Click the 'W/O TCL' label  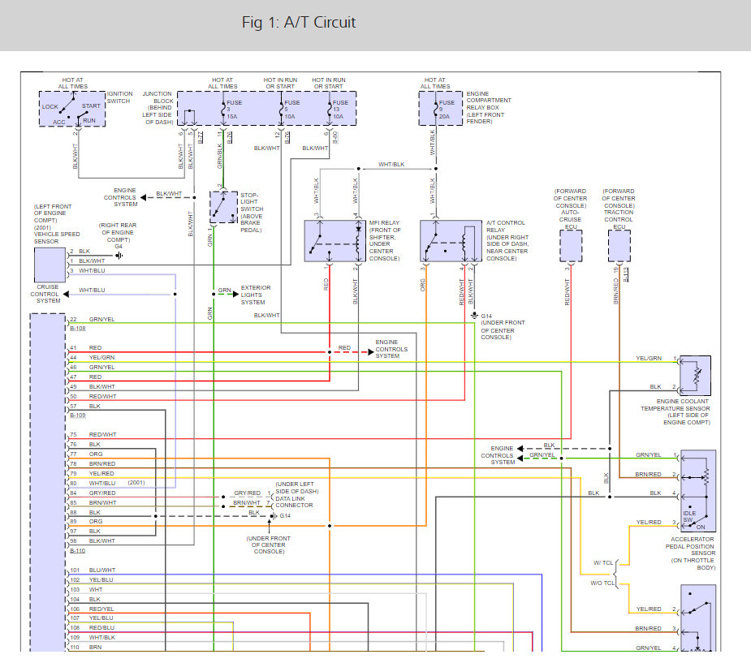click(x=602, y=583)
